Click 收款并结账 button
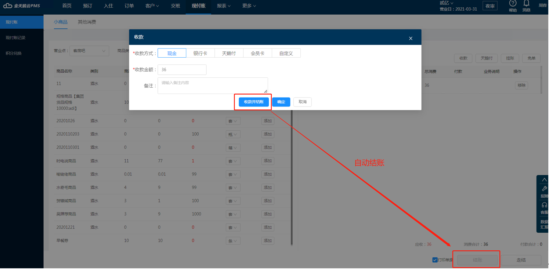Viewport: 549px width, 269px height. (x=254, y=102)
